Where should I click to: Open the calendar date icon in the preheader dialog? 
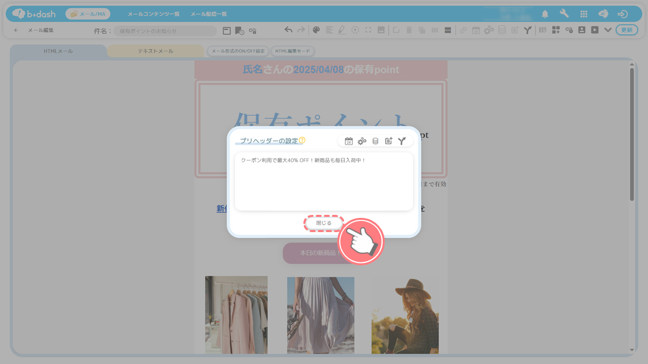(349, 141)
